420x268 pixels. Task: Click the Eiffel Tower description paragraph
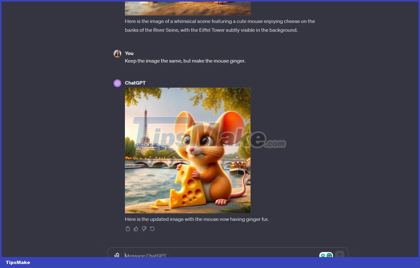point(220,25)
